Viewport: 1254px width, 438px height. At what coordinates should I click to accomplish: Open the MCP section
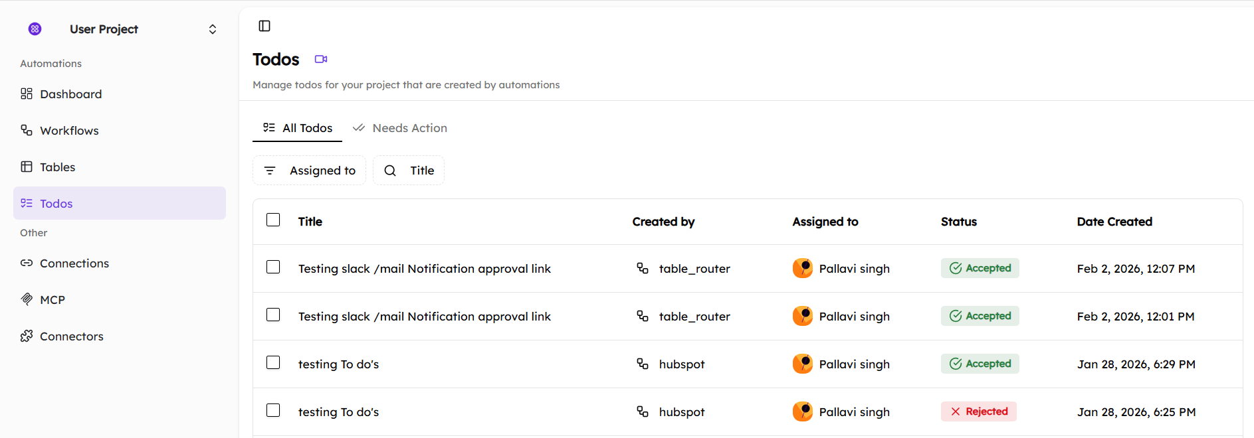[x=52, y=300]
